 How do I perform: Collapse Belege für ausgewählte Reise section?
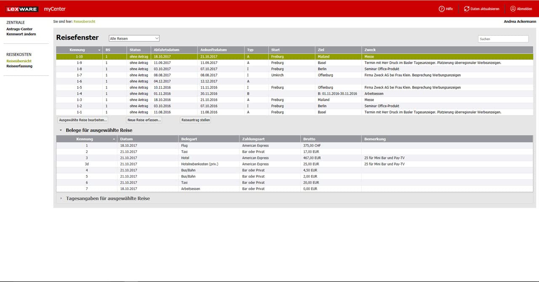61,130
